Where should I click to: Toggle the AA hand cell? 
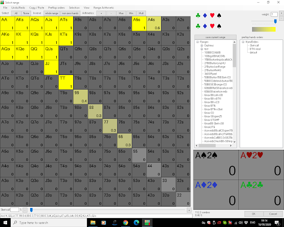[7, 23]
